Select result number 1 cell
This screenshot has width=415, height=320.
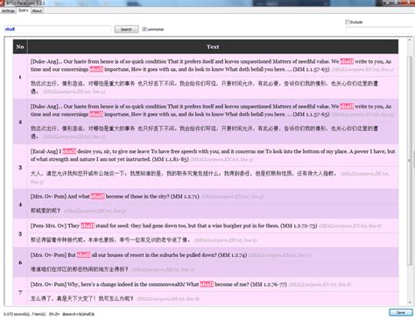tap(20, 77)
